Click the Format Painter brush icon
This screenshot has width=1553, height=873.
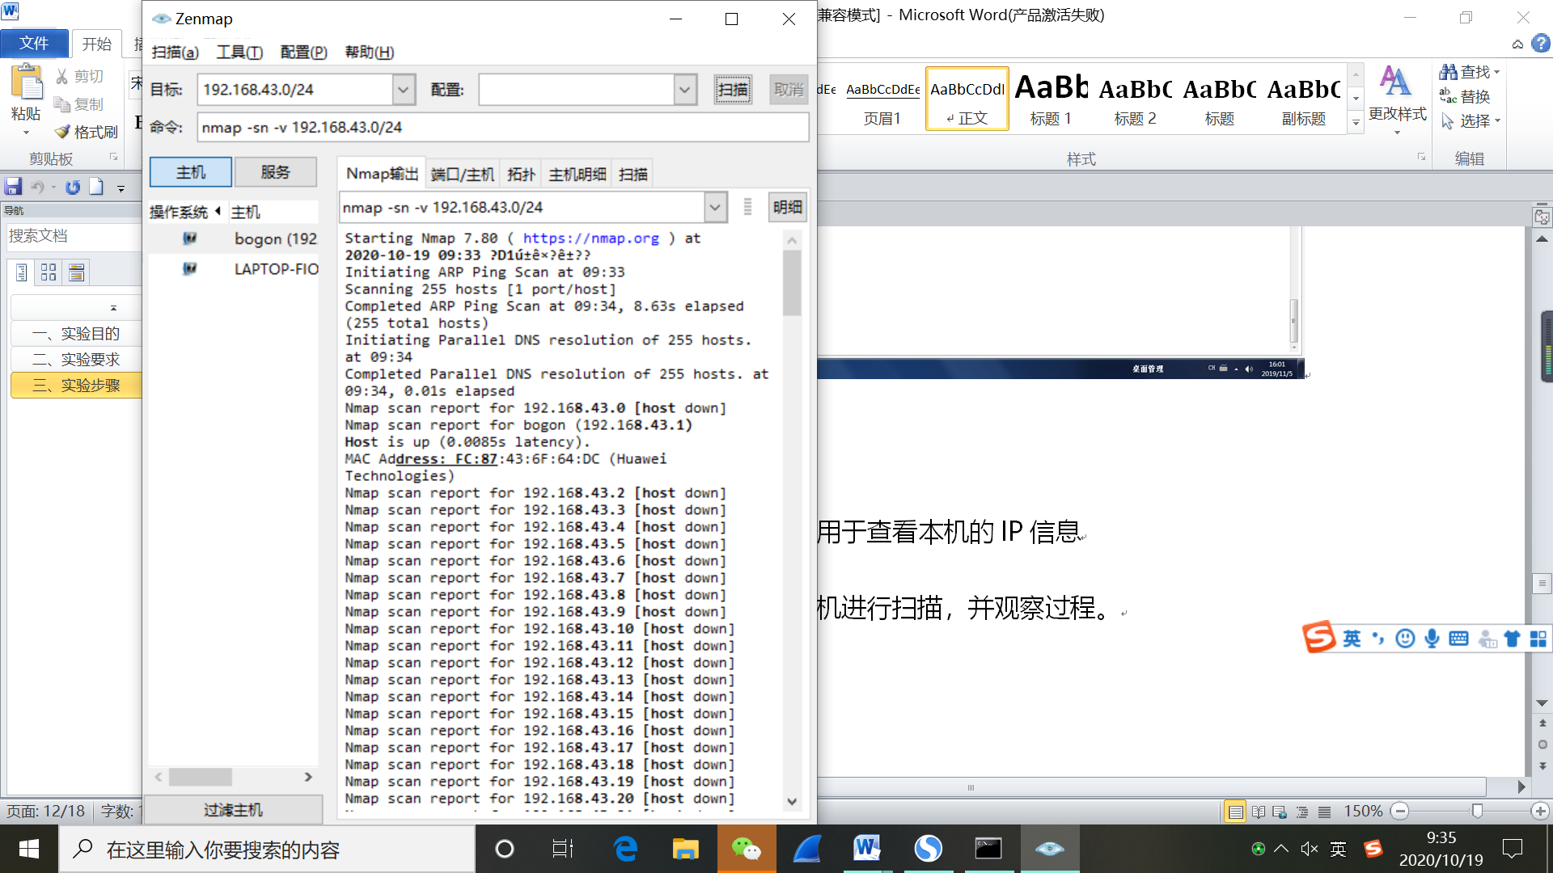62,132
